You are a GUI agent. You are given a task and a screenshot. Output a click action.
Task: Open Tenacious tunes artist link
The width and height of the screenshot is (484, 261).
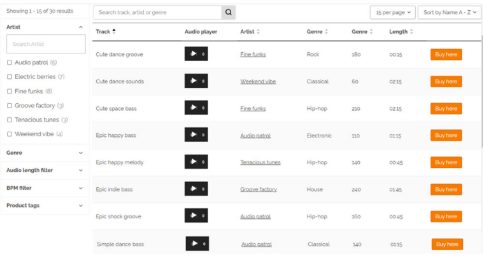pos(260,162)
